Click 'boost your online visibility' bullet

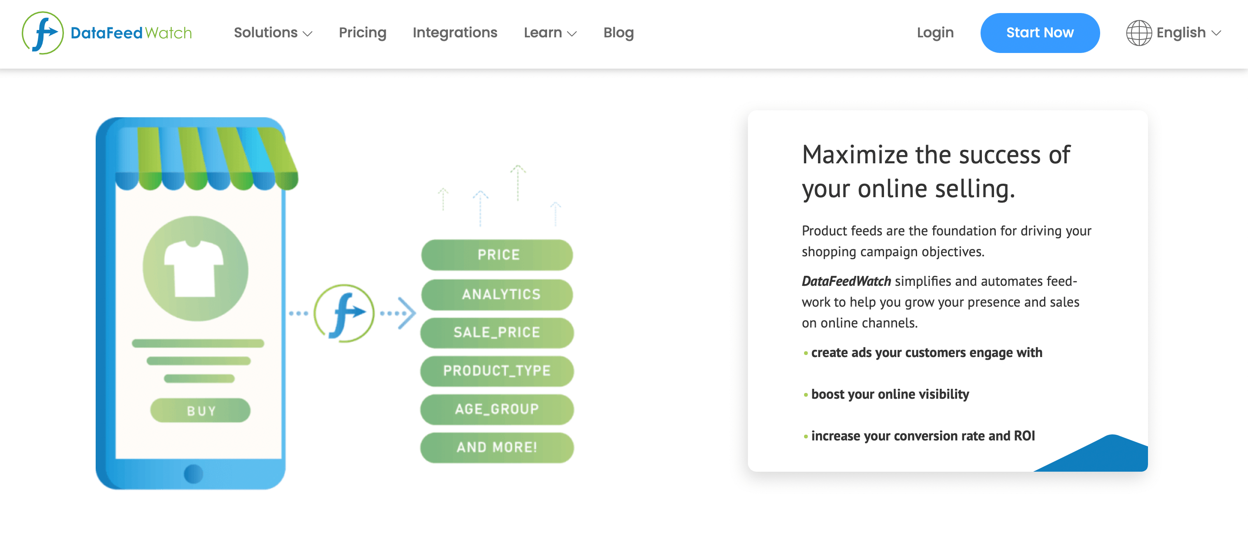[x=890, y=394]
